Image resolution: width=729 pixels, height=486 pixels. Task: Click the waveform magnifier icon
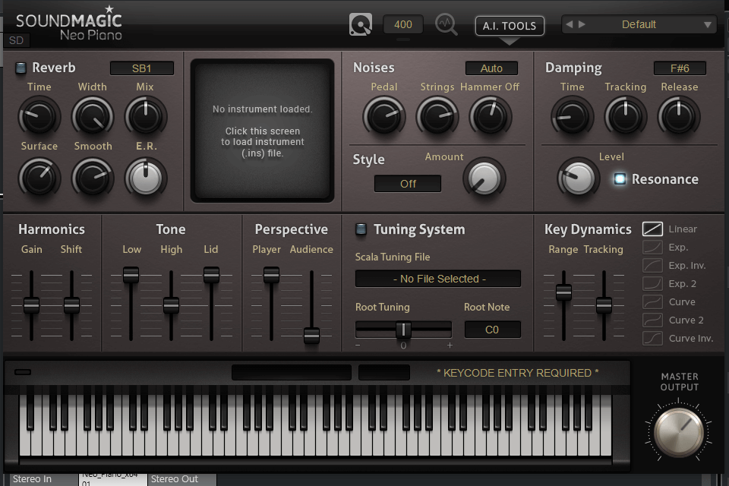click(446, 24)
